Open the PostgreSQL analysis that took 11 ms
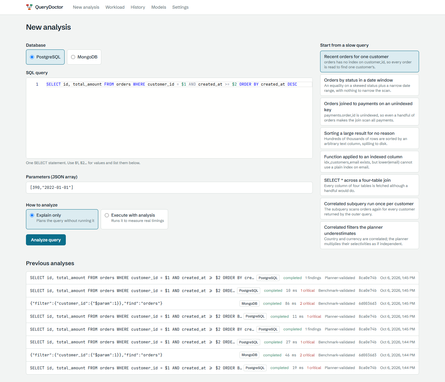 click(x=222, y=316)
